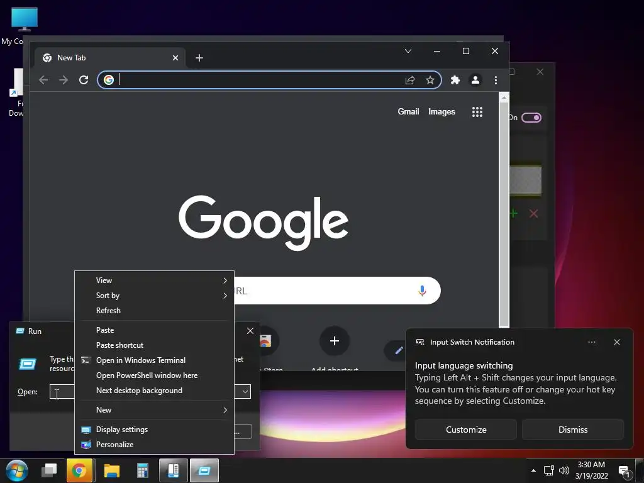Go forward in Chrome

click(x=64, y=80)
